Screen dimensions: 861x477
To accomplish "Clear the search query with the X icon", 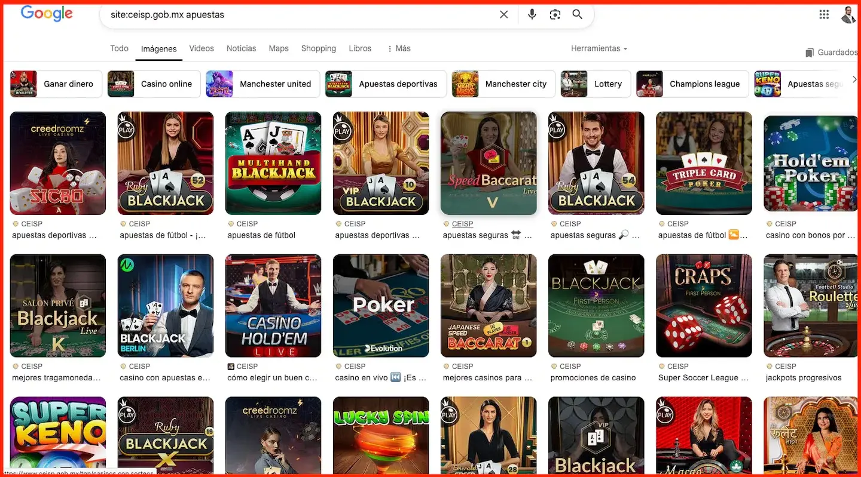I will coord(503,14).
